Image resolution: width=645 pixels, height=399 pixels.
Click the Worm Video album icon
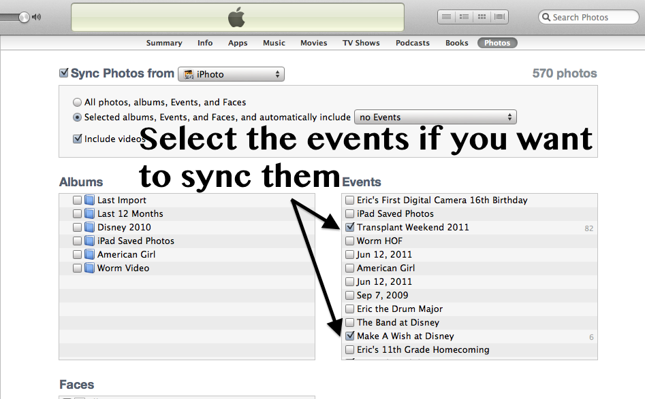pyautogui.click(x=89, y=268)
